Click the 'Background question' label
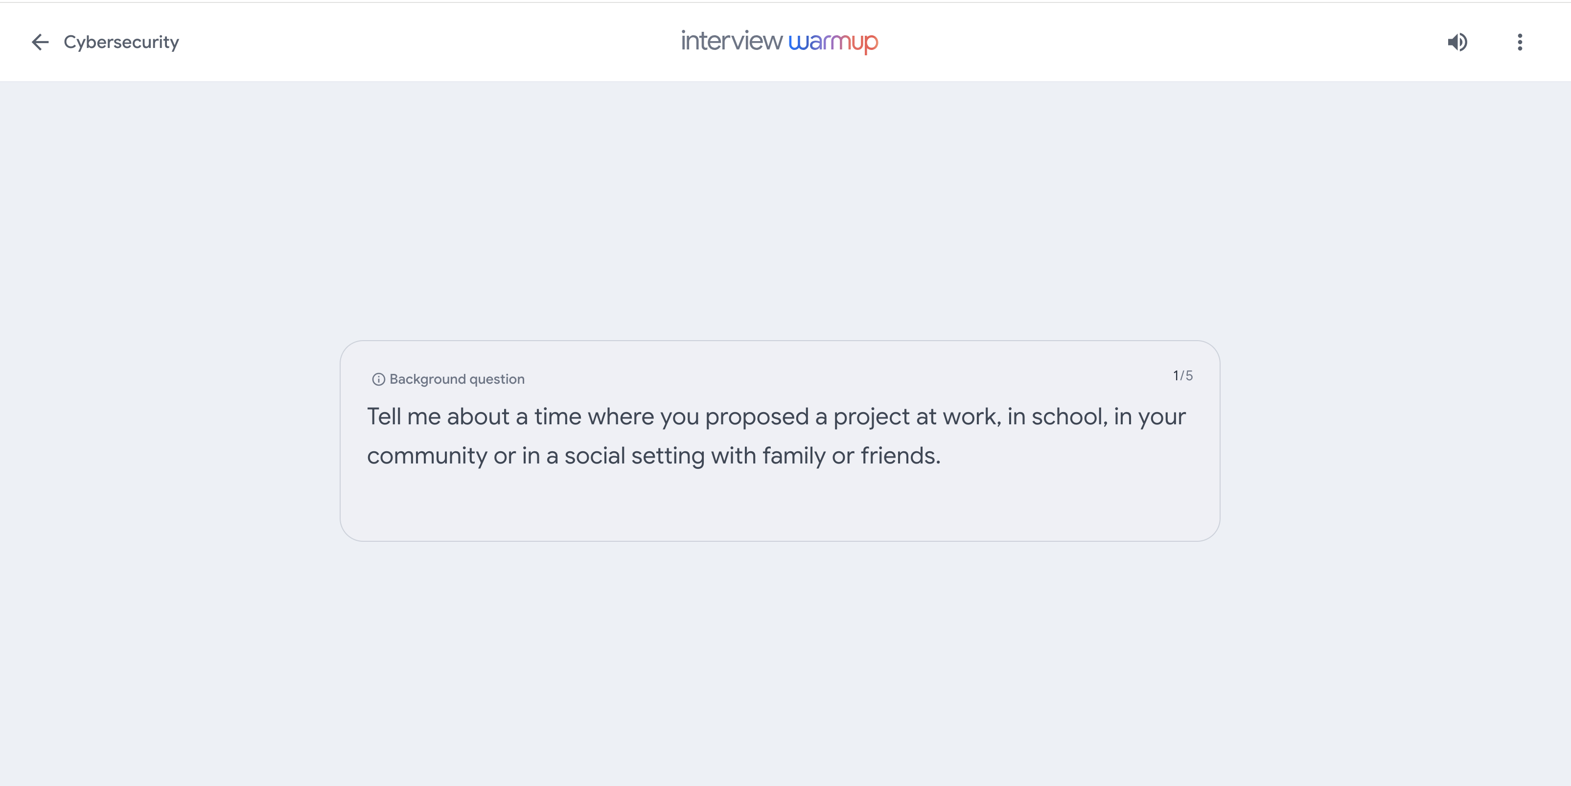1571x786 pixels. tap(457, 379)
